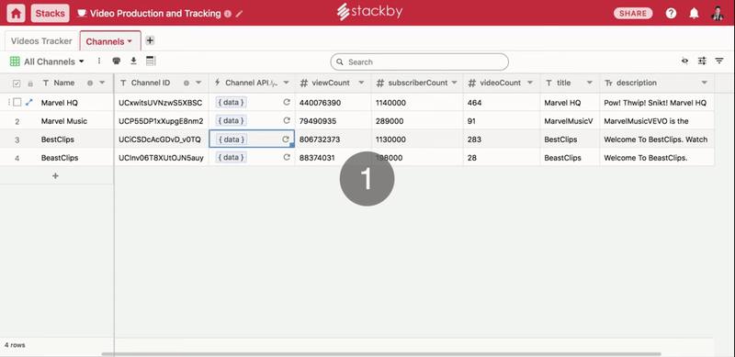Select the Marvel Music name cell
Viewport: 735px width, 357px height.
coord(64,121)
